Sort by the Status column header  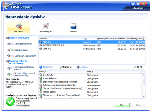pyautogui.click(x=114, y=71)
